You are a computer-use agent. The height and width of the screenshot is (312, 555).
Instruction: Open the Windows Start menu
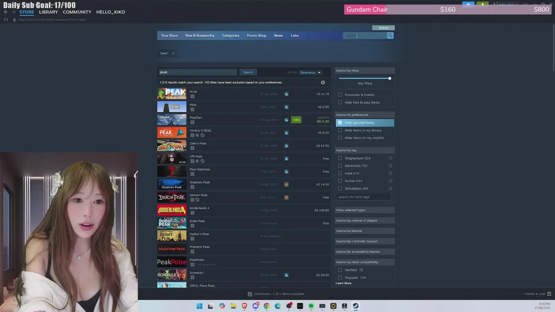199,306
